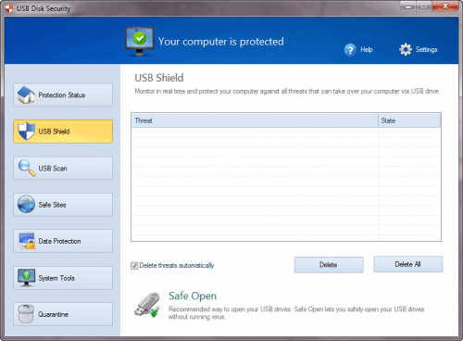Screen dimensions: 463x341
Task: Click the Safe Open recommendation description text
Action: click(x=296, y=313)
